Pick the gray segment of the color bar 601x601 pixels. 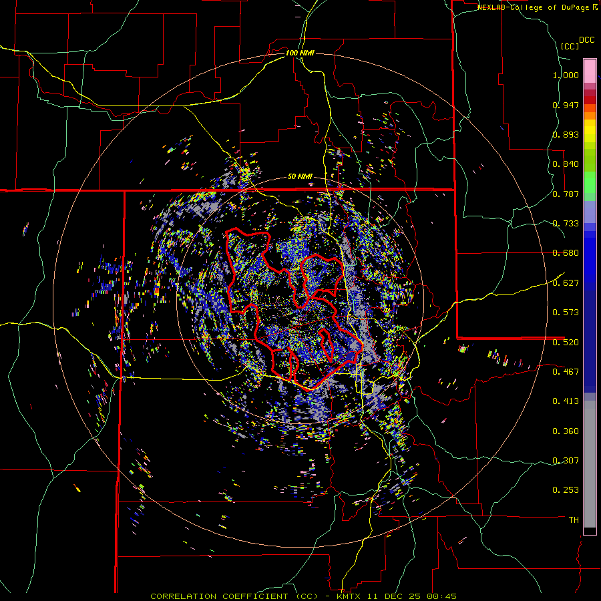click(x=590, y=464)
